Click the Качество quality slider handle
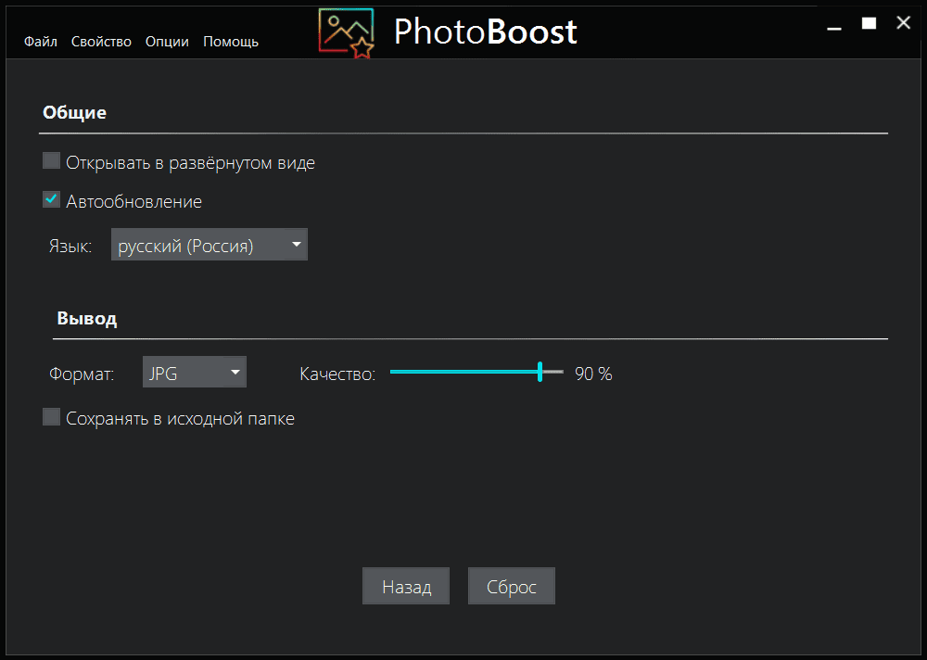 pos(540,372)
